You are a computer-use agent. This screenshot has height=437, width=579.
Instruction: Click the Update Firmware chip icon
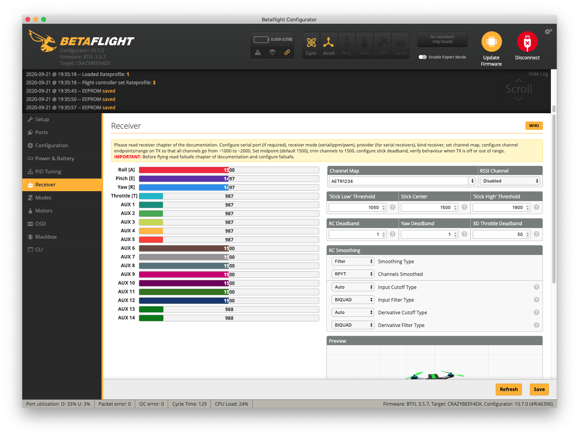(491, 42)
